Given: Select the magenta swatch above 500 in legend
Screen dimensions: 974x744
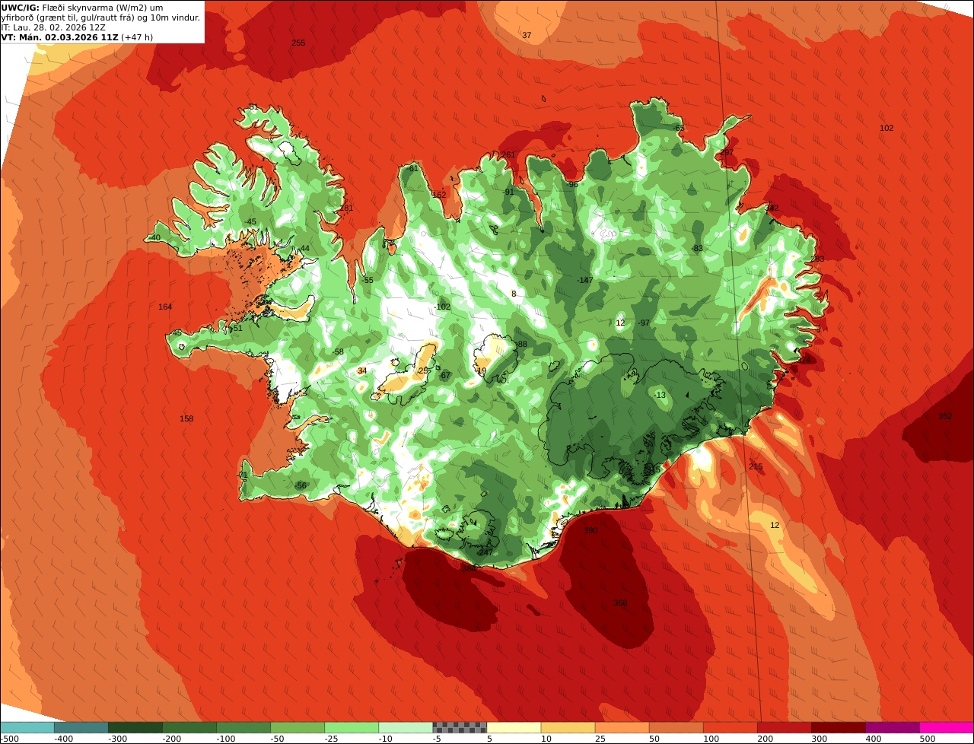Looking at the screenshot, I should 947,727.
